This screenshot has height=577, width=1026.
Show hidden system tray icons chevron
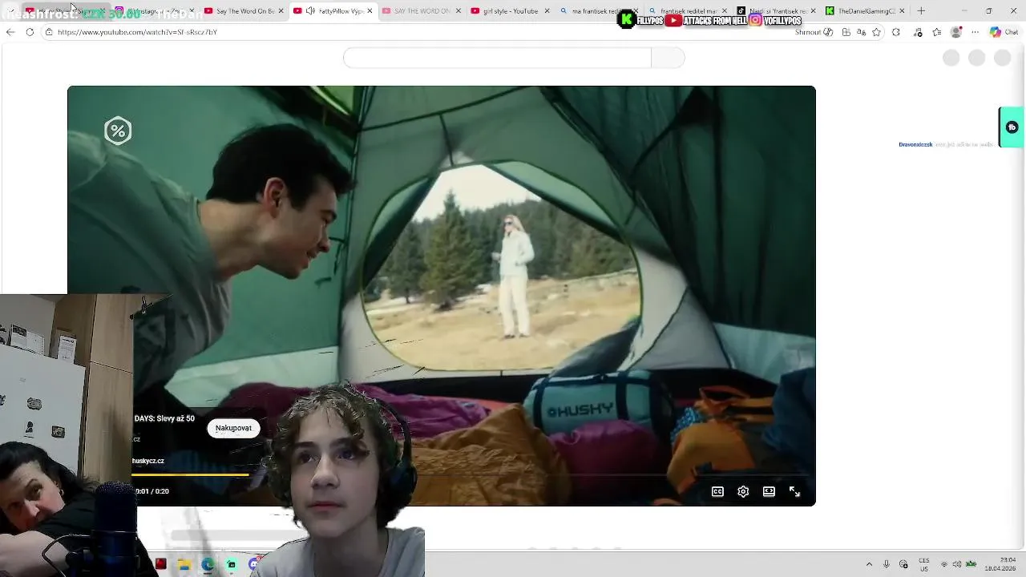[x=869, y=564]
